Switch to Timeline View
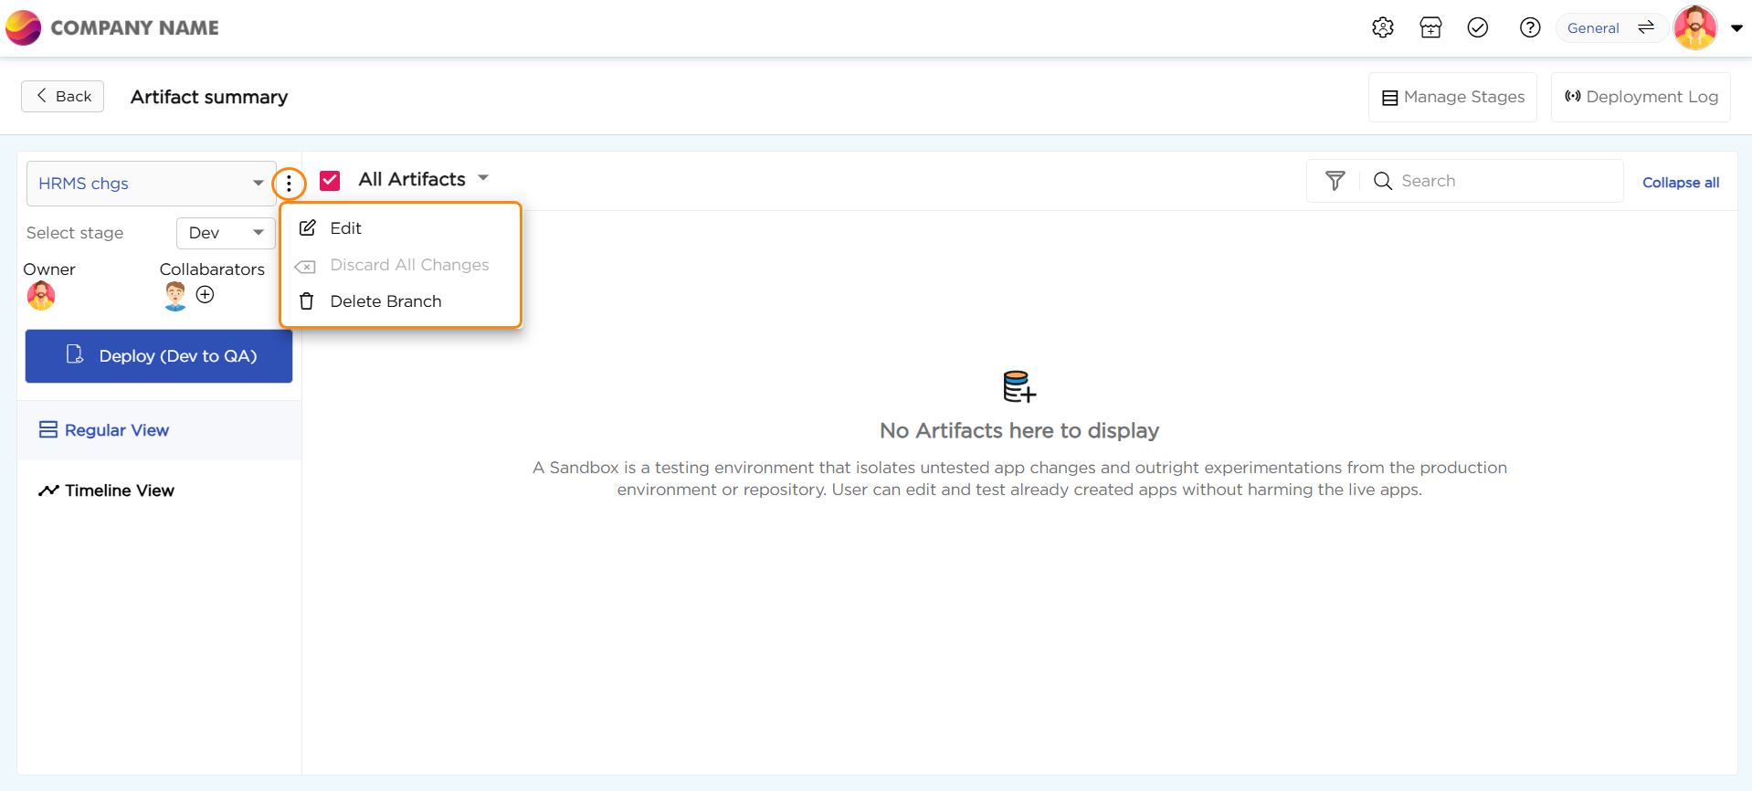 tap(119, 490)
